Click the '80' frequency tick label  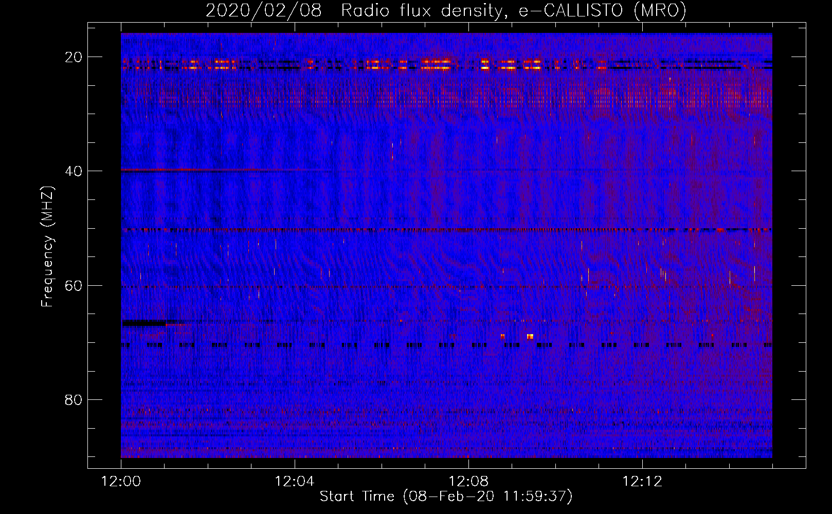pyautogui.click(x=74, y=399)
